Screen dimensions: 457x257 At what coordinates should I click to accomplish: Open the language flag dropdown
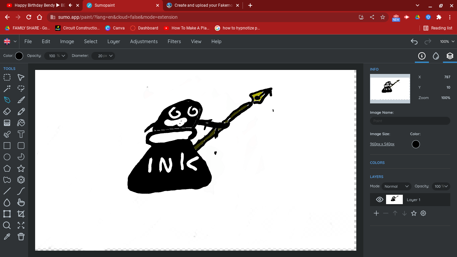[10, 41]
